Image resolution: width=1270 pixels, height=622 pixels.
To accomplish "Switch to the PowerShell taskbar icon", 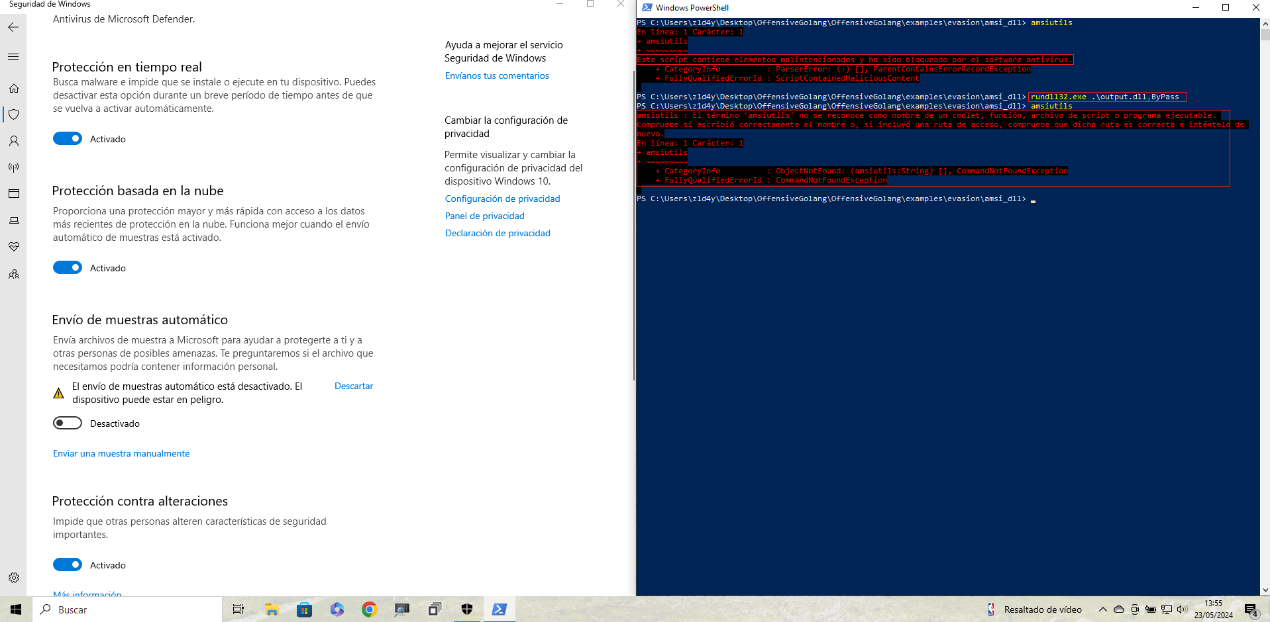I will click(x=500, y=609).
